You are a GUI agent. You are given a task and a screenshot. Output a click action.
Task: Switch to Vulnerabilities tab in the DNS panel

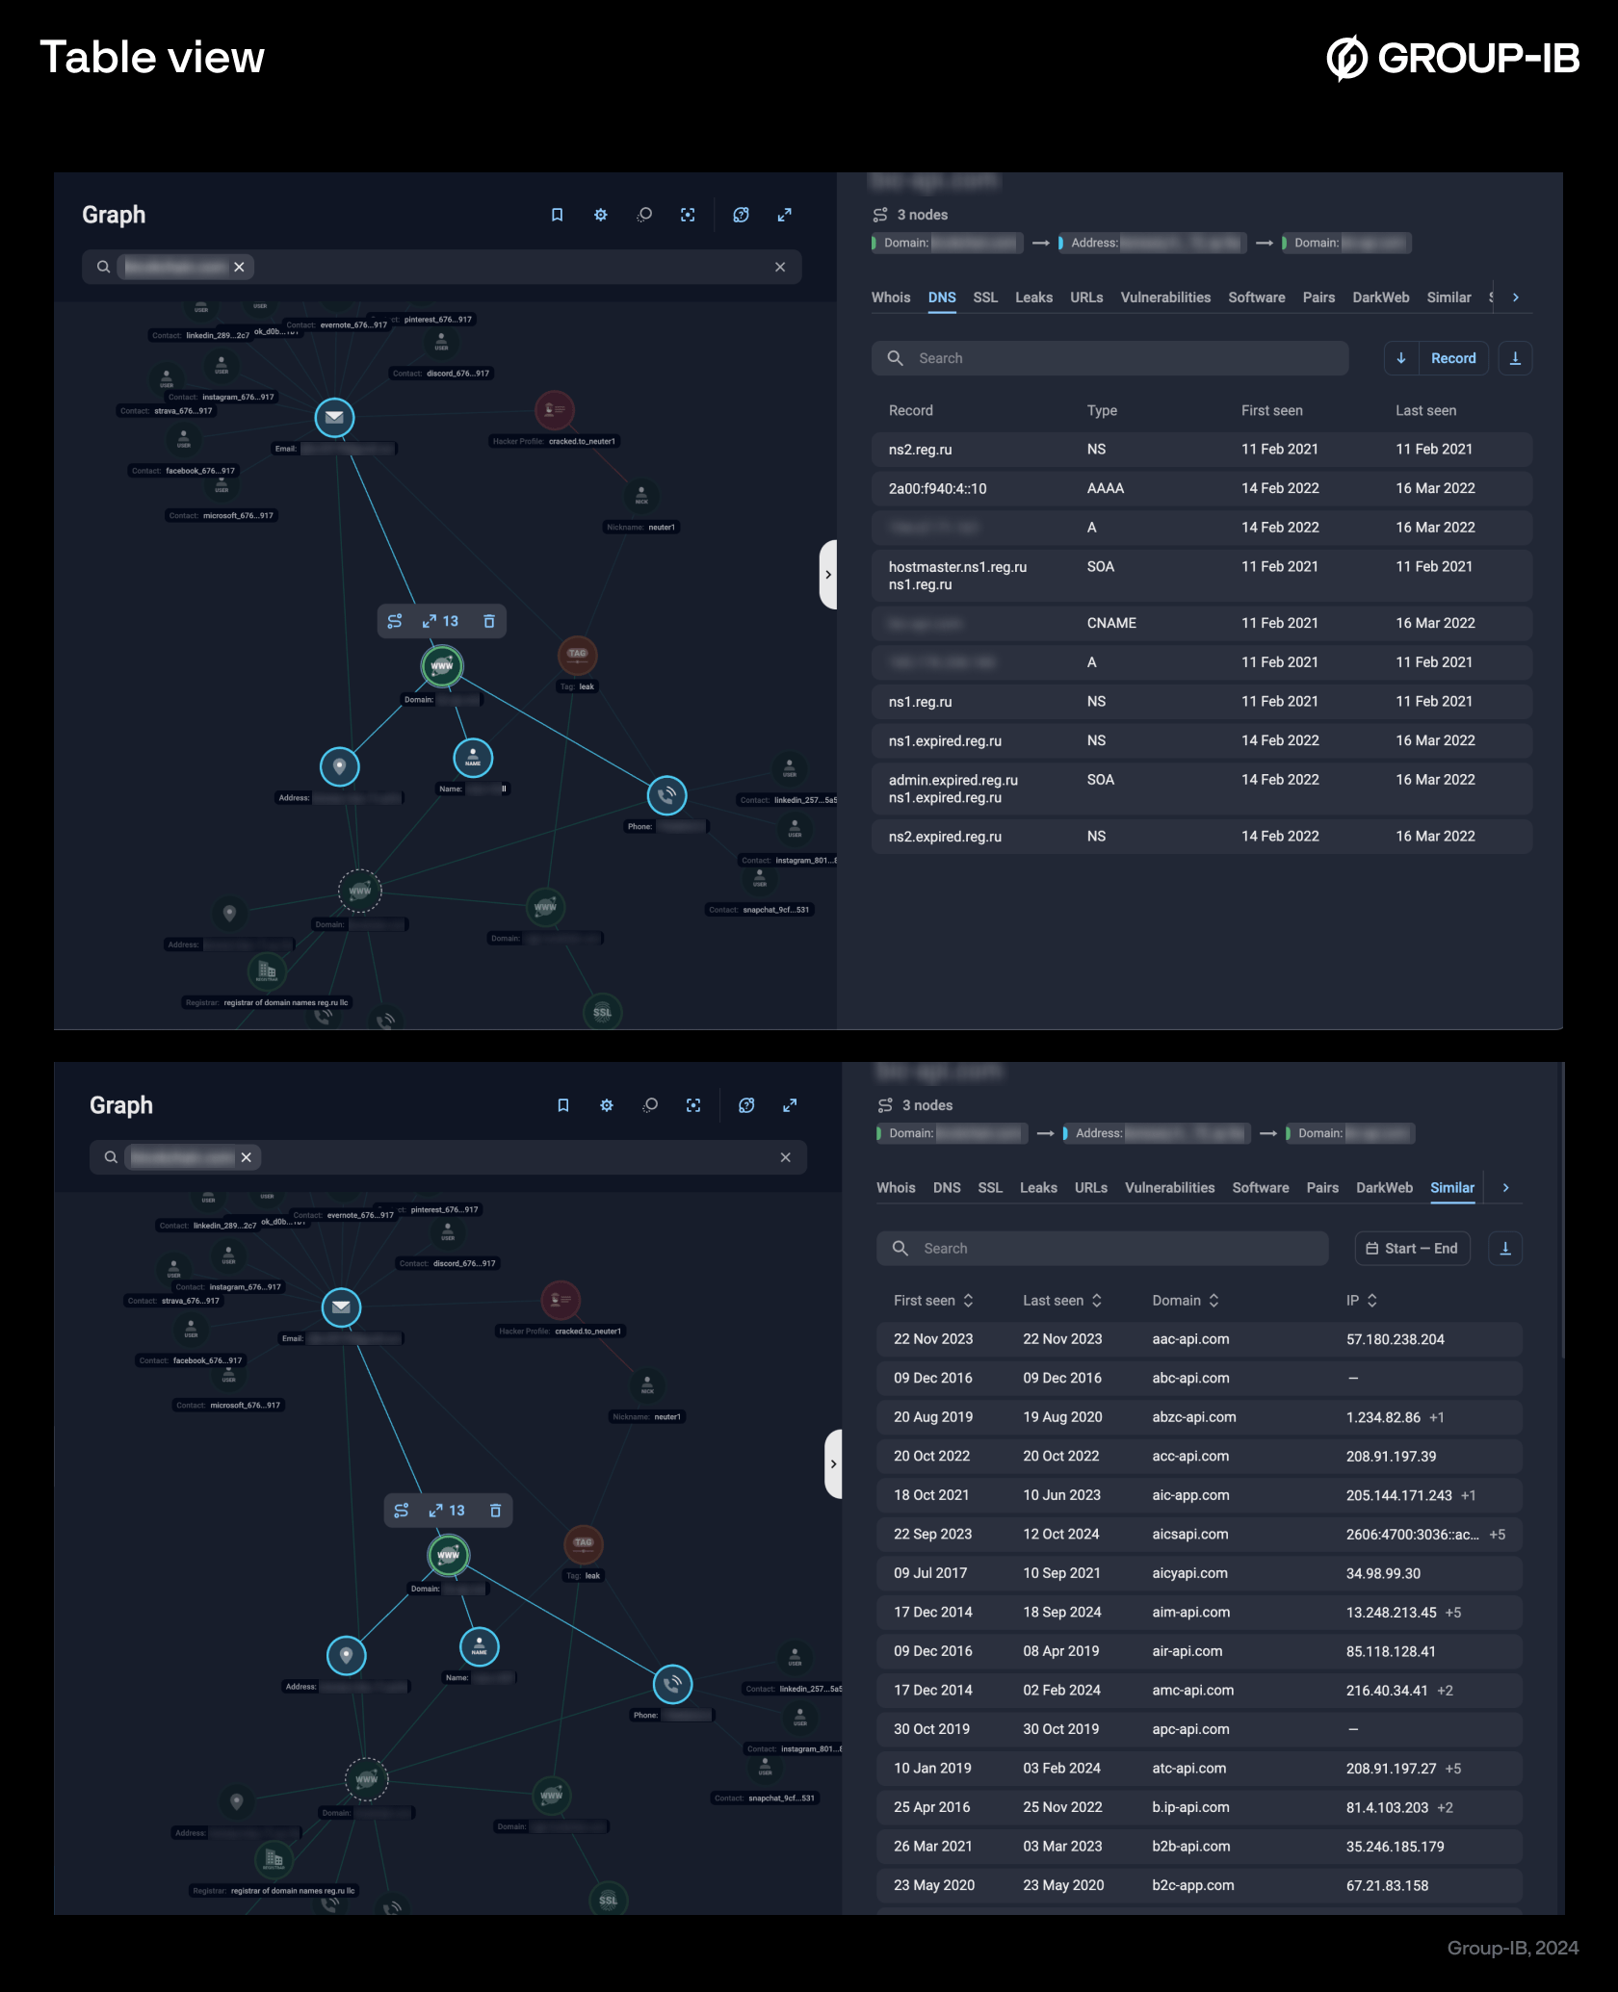point(1165,298)
